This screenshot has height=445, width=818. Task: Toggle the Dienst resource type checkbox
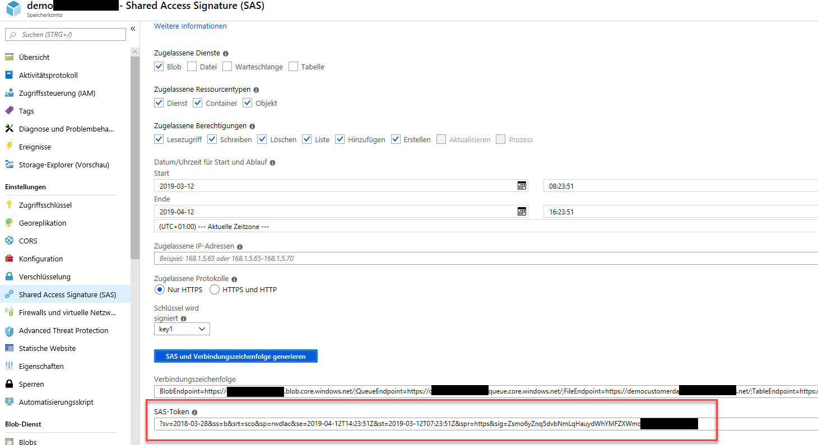coord(159,103)
